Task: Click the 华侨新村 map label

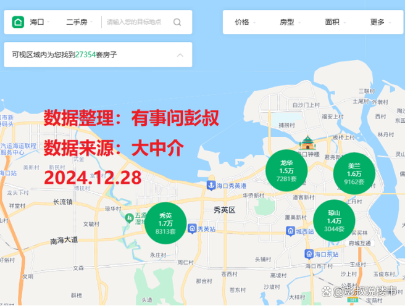Action: coord(253,196)
